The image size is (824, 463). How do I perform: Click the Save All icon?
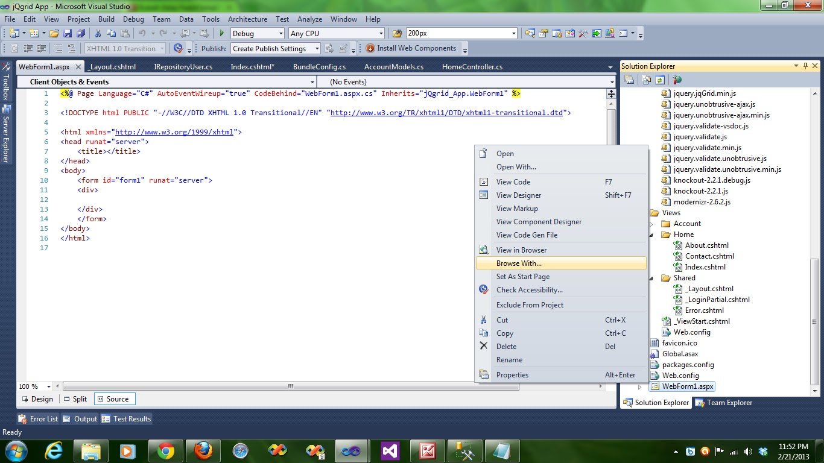point(80,34)
